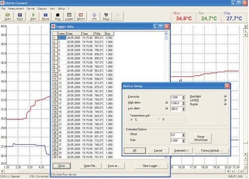249x179 pixels.
Task: Open the Diagram menu
Action: pos(42,8)
